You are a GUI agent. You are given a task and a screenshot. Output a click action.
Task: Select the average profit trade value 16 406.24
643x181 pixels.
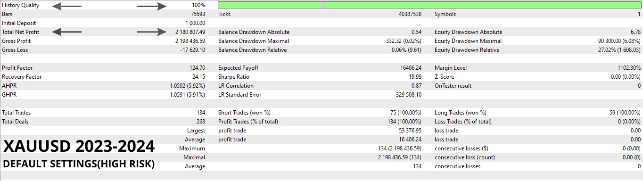point(410,140)
